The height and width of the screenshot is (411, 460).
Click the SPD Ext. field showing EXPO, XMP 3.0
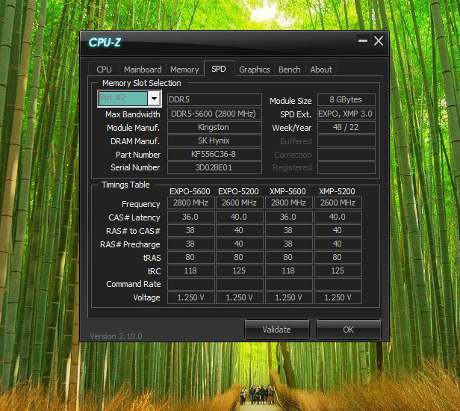346,114
